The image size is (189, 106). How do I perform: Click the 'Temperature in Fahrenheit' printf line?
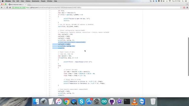[84, 83]
